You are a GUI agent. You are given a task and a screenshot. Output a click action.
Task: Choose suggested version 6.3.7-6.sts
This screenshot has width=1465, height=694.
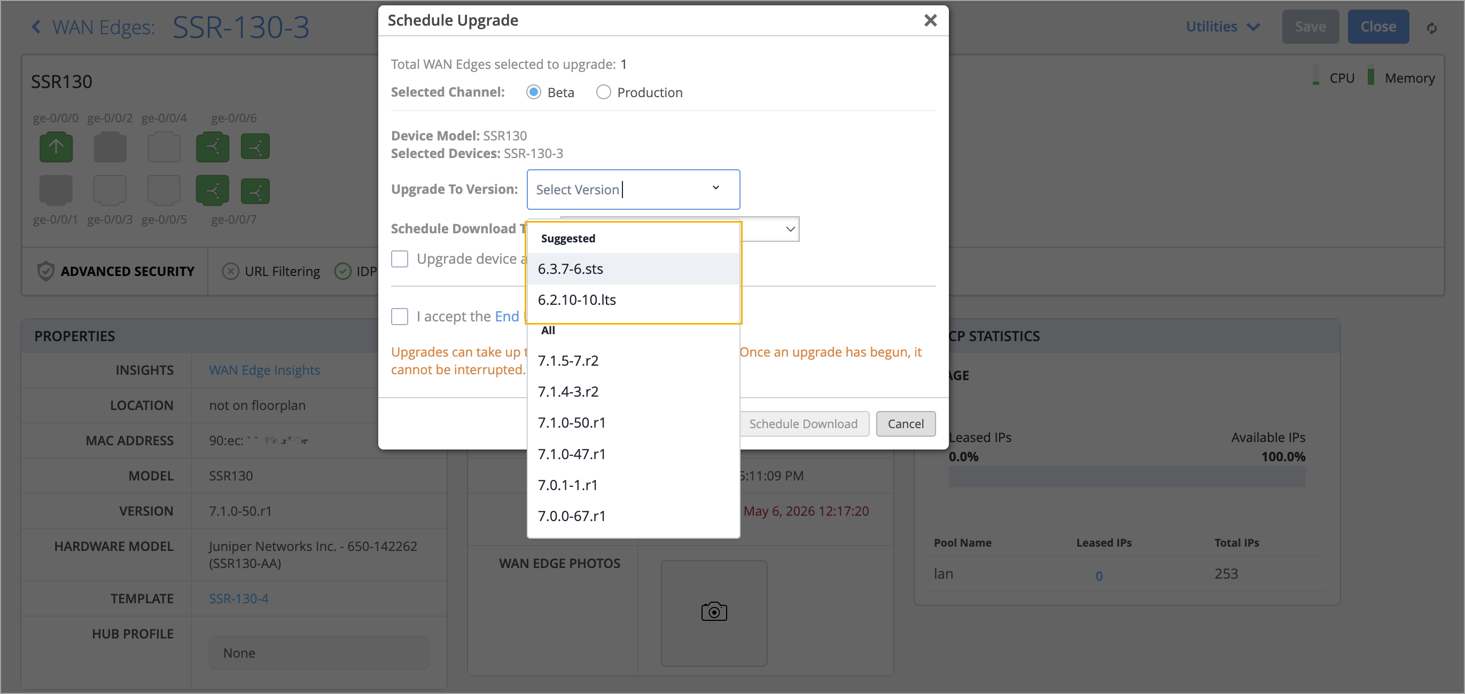[633, 269]
